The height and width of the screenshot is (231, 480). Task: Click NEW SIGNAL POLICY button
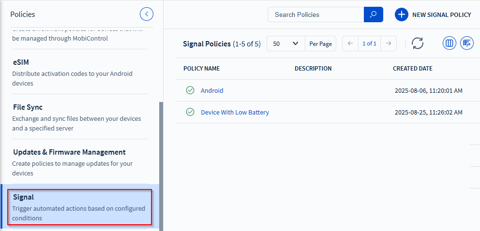click(x=441, y=14)
